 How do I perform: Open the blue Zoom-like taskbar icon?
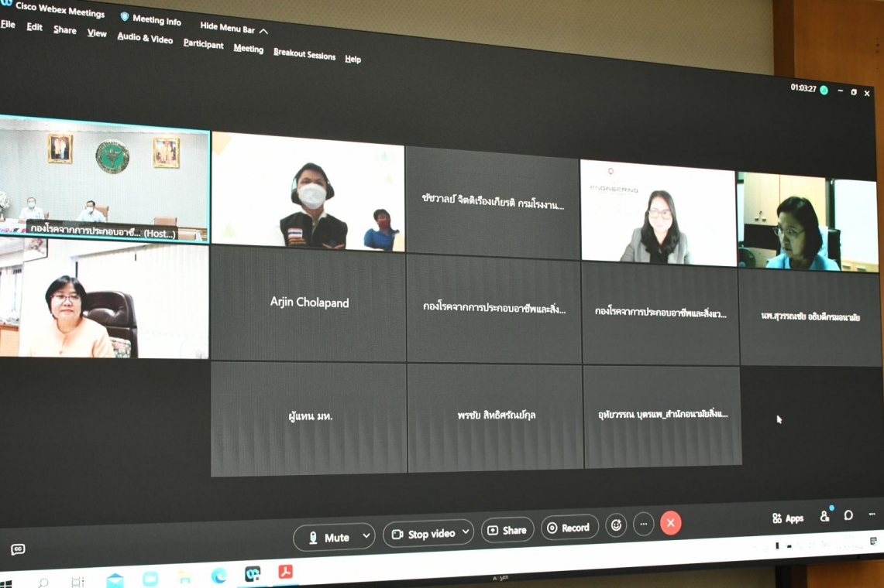coord(150,579)
